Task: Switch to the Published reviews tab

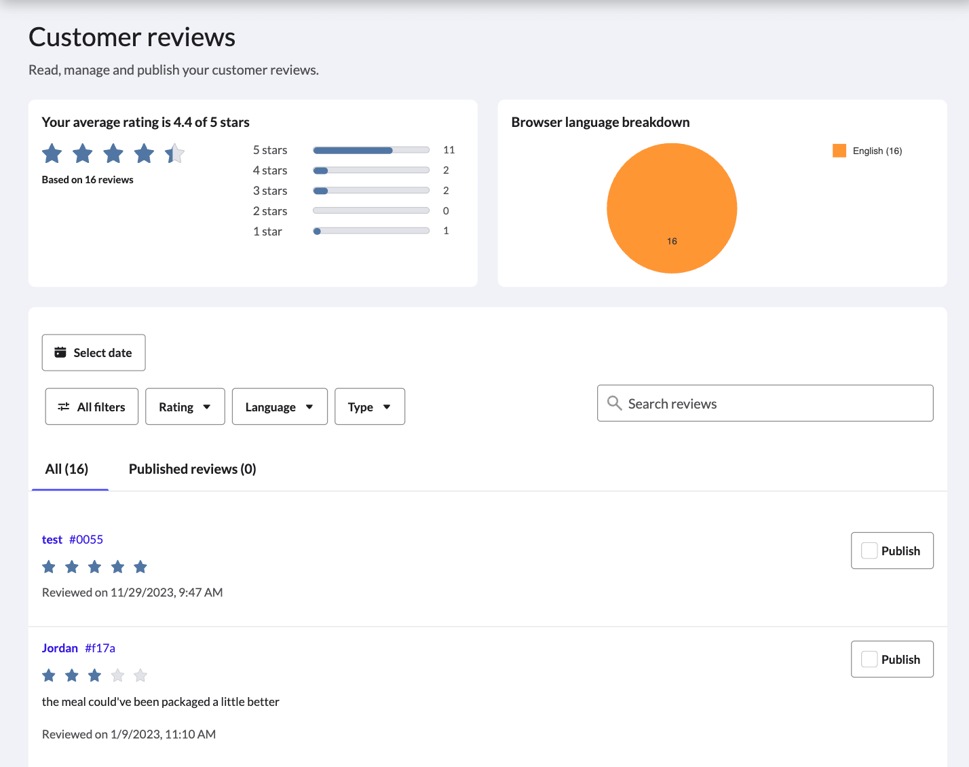Action: [192, 468]
